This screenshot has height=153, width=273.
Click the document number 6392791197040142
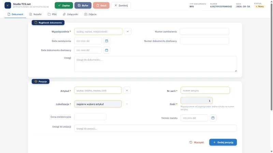[x=221, y=6]
